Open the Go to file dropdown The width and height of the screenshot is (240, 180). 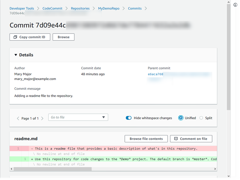tap(78, 117)
